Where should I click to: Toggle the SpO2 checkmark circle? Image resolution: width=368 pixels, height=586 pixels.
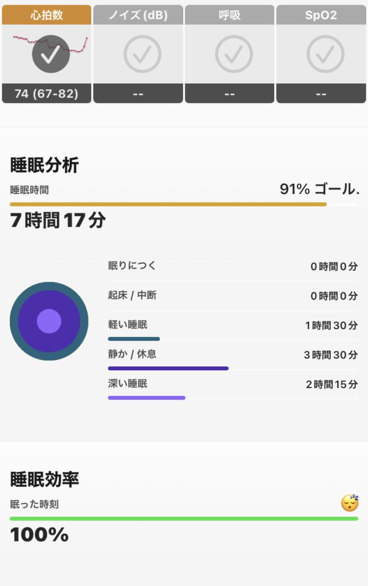click(326, 54)
